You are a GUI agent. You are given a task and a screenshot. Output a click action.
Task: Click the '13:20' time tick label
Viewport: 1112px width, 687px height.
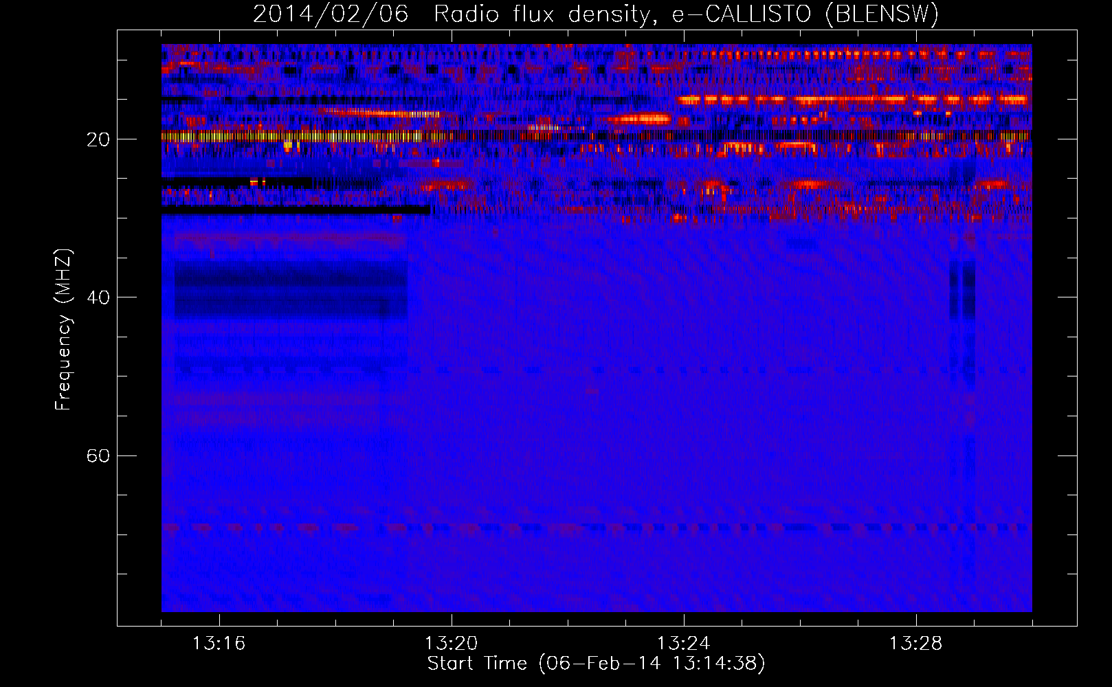[x=451, y=644]
